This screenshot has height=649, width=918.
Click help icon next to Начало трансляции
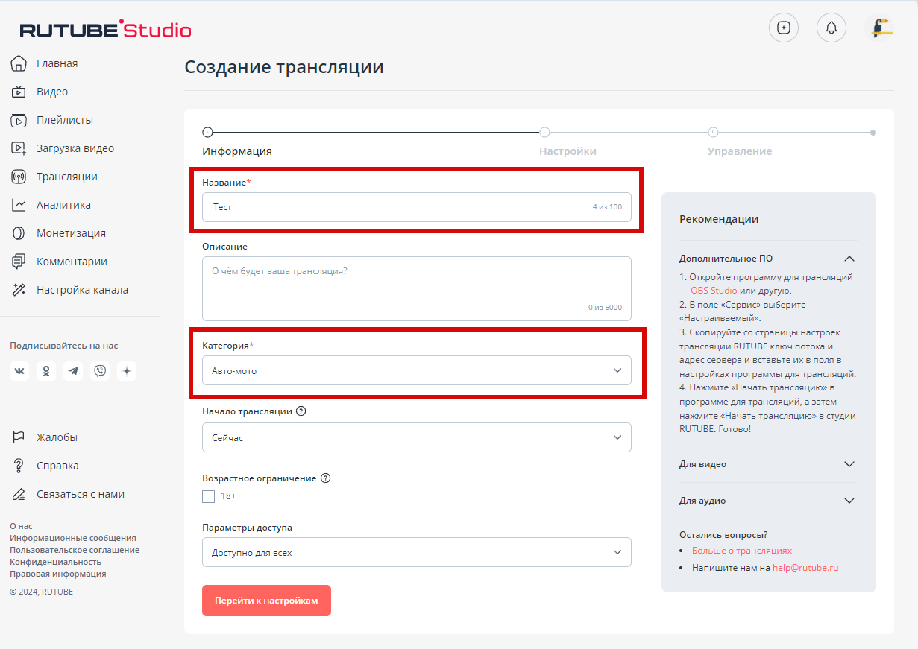coord(301,411)
